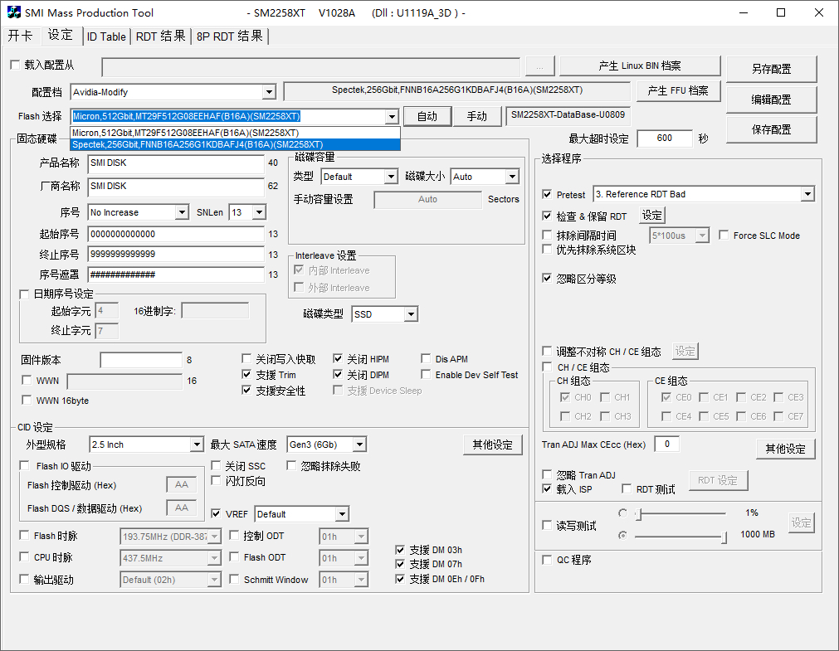
Task: Open the 配置档 Avidia-Modify dropdown
Action: (268, 92)
